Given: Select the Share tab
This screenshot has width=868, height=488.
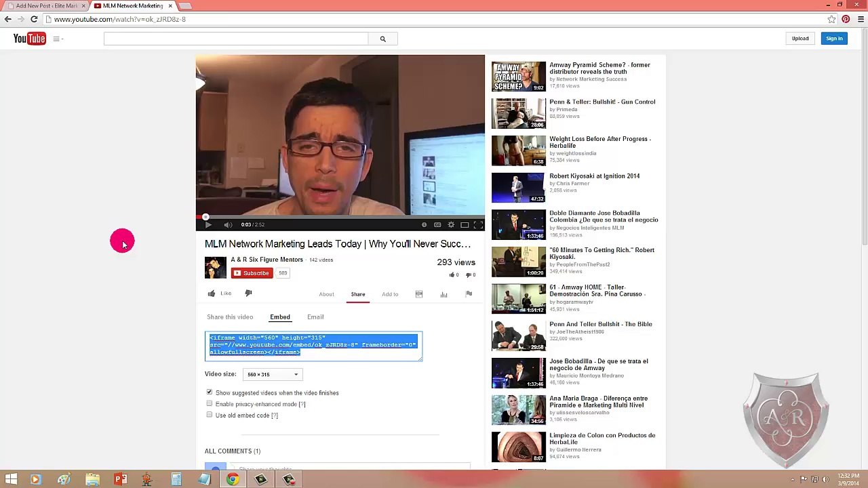Looking at the screenshot, I should [358, 294].
